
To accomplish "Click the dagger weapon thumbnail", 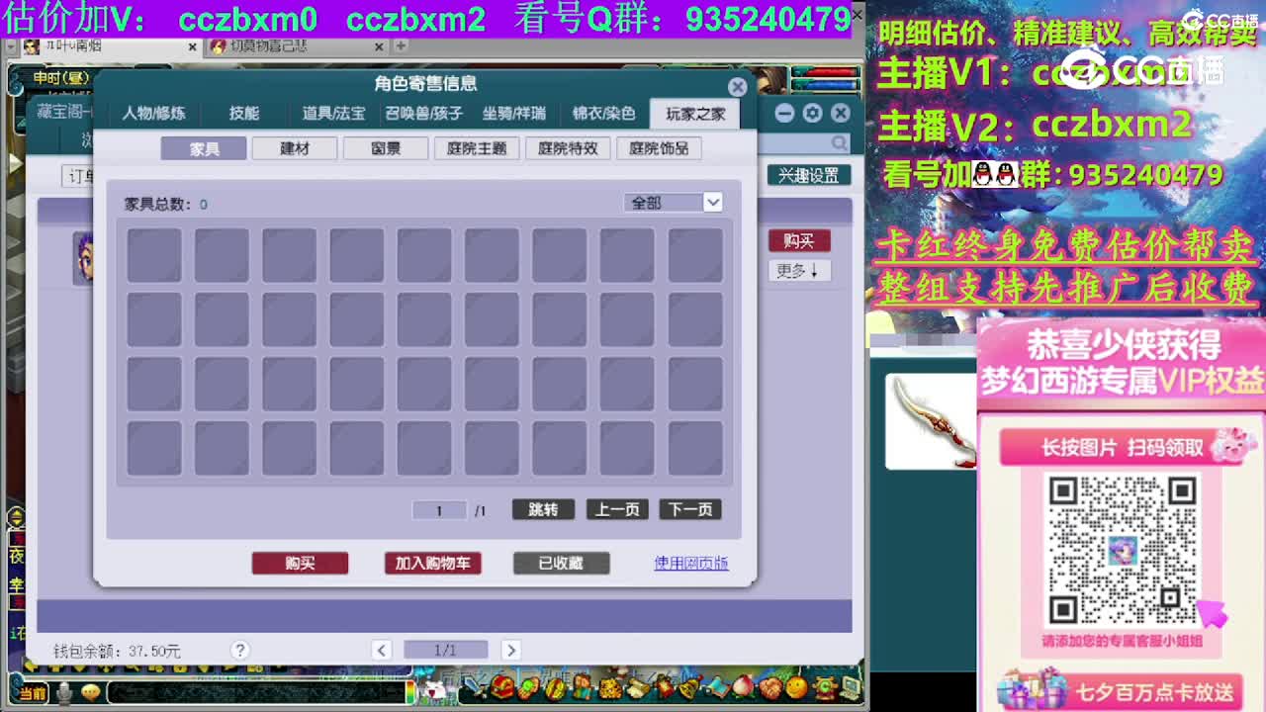I will click(930, 420).
